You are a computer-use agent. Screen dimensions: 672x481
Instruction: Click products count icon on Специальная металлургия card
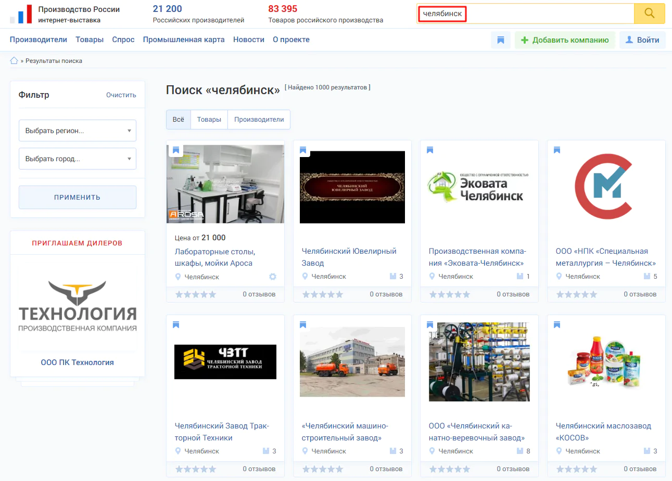[647, 276]
